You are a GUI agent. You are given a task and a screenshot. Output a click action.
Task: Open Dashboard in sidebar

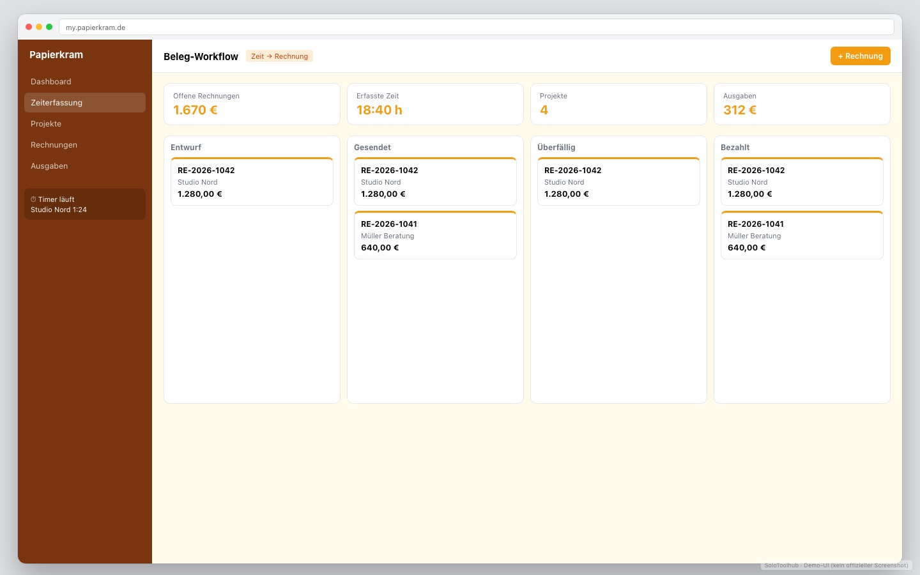pyautogui.click(x=85, y=82)
